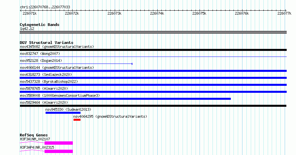The height and width of the screenshot is (155, 296).
Task: Open the nsv952128 (Dogan2014) variant label
Action: point(41,61)
